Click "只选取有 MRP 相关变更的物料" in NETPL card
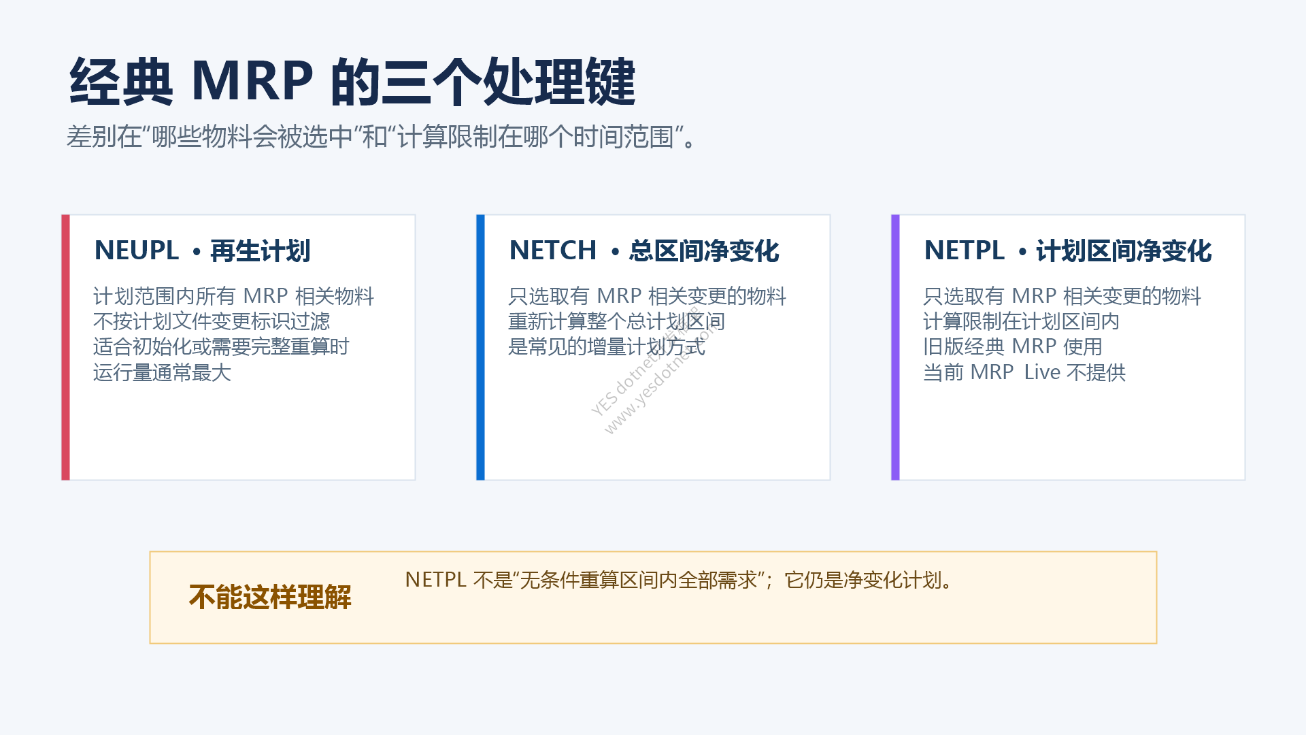The height and width of the screenshot is (735, 1306). tap(1062, 296)
